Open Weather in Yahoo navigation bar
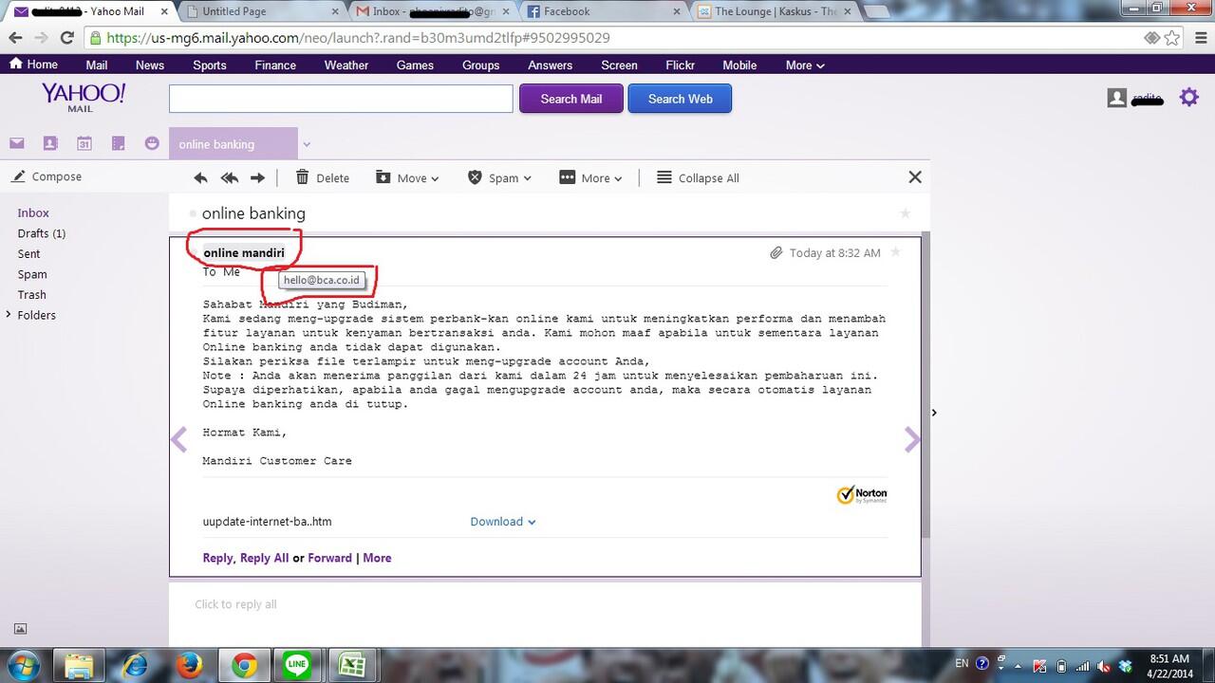 tap(346, 65)
